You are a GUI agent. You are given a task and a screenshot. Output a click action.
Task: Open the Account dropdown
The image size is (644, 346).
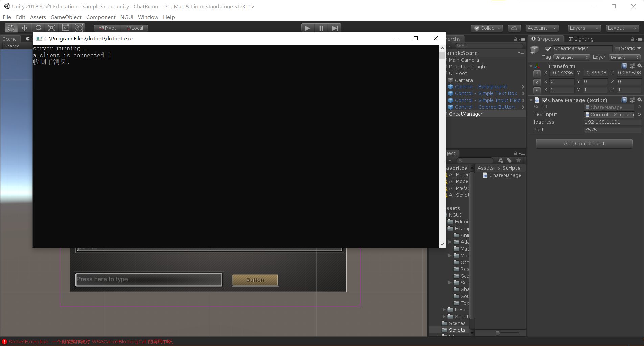(x=542, y=28)
